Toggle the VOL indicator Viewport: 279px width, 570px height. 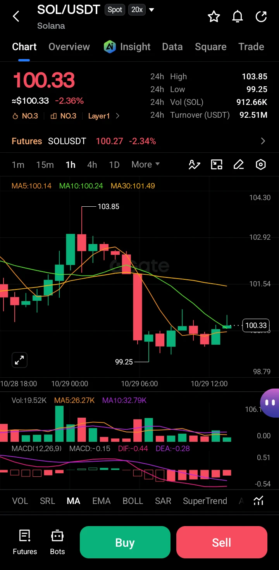(x=20, y=501)
